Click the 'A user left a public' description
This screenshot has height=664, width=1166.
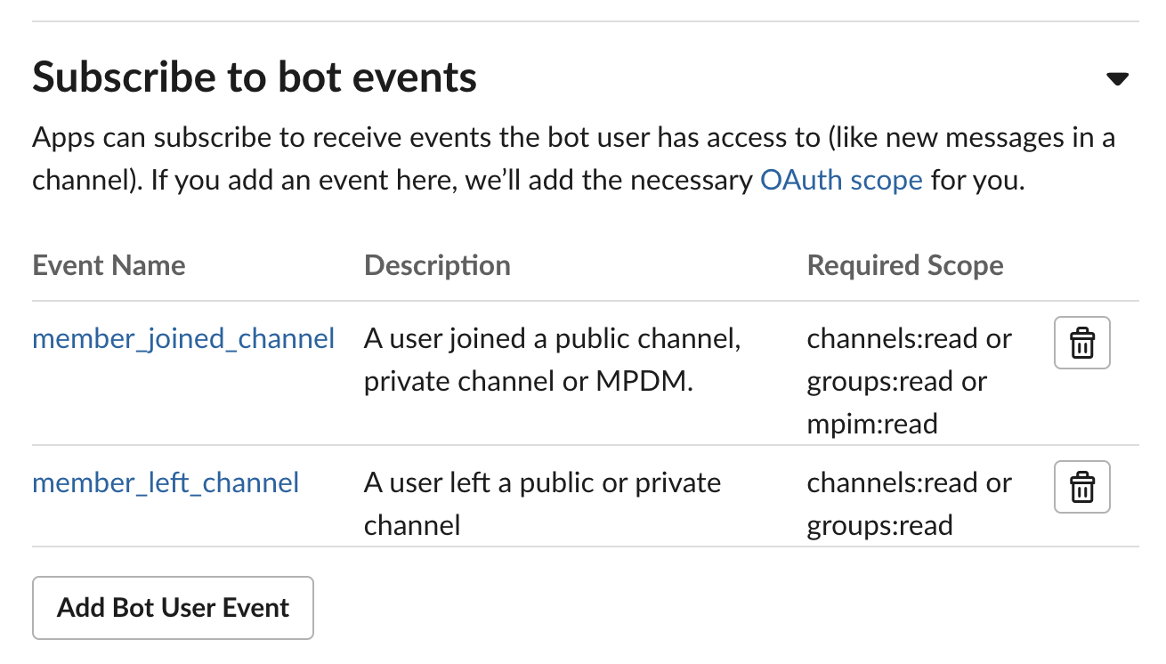pos(542,483)
